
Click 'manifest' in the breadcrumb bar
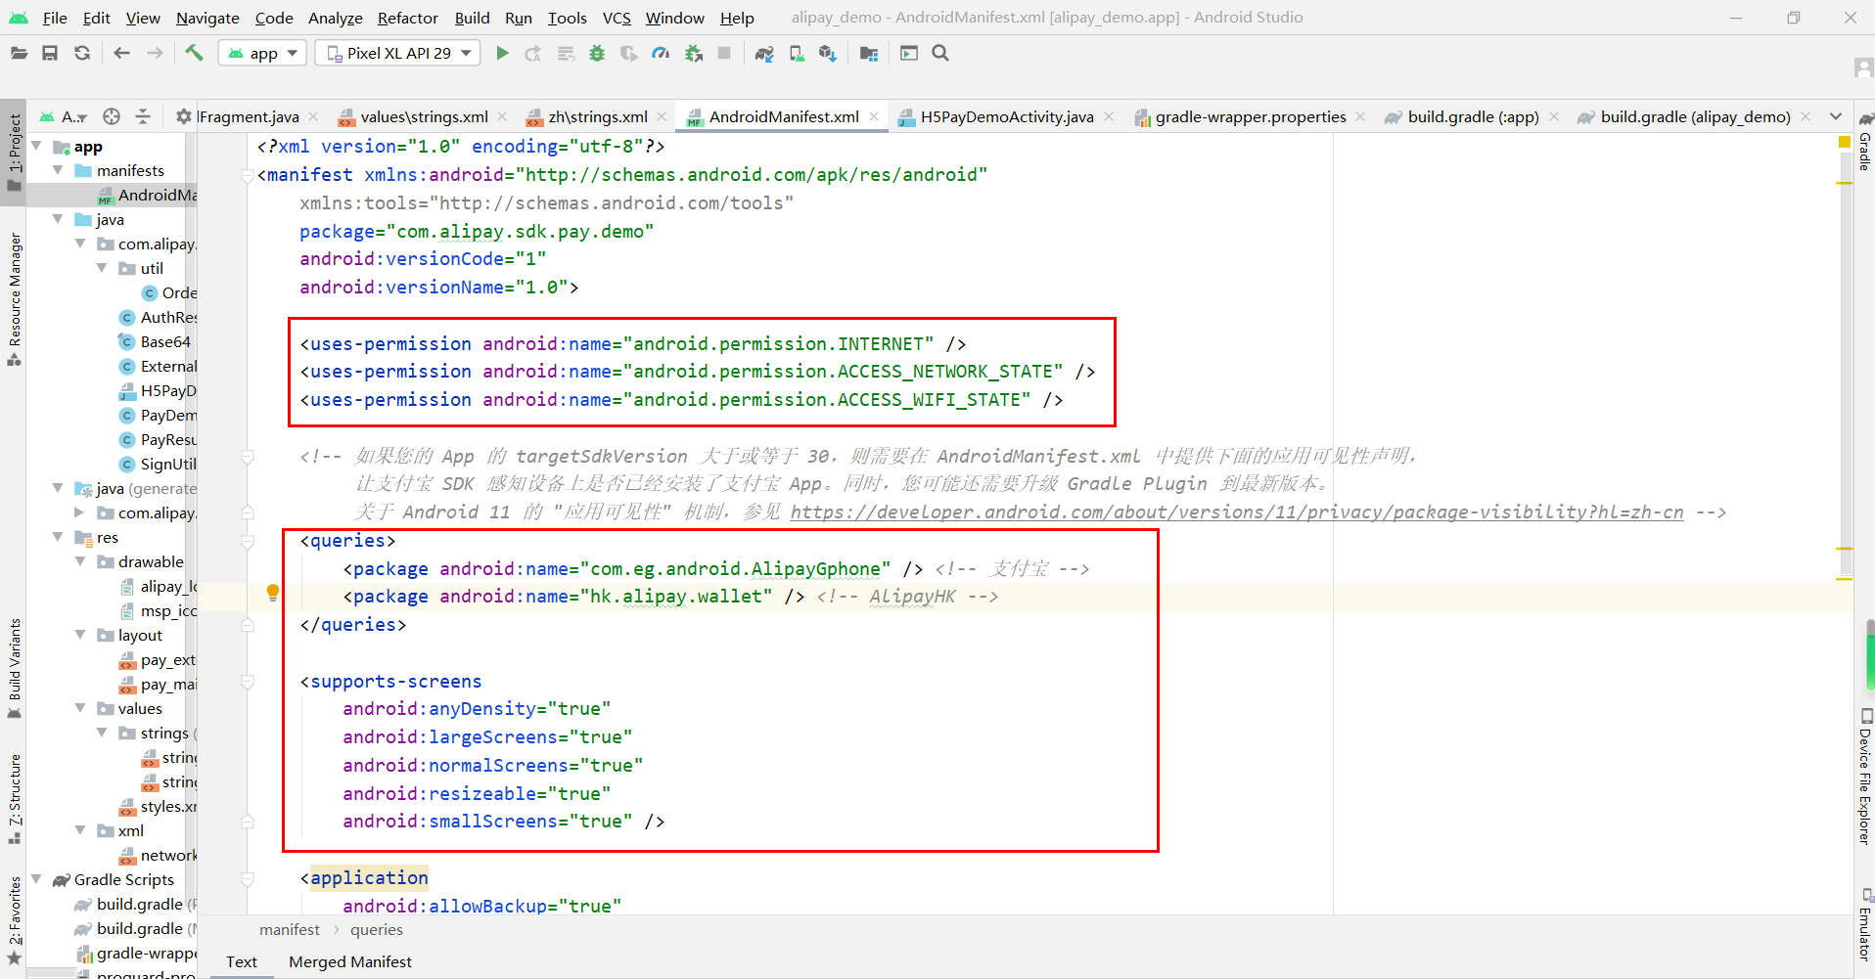click(x=290, y=930)
